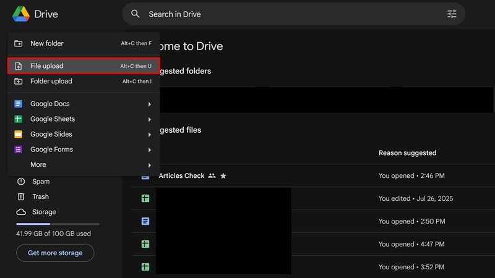Click the New folder icon
Viewport: 495px width, 278px height.
pos(19,43)
